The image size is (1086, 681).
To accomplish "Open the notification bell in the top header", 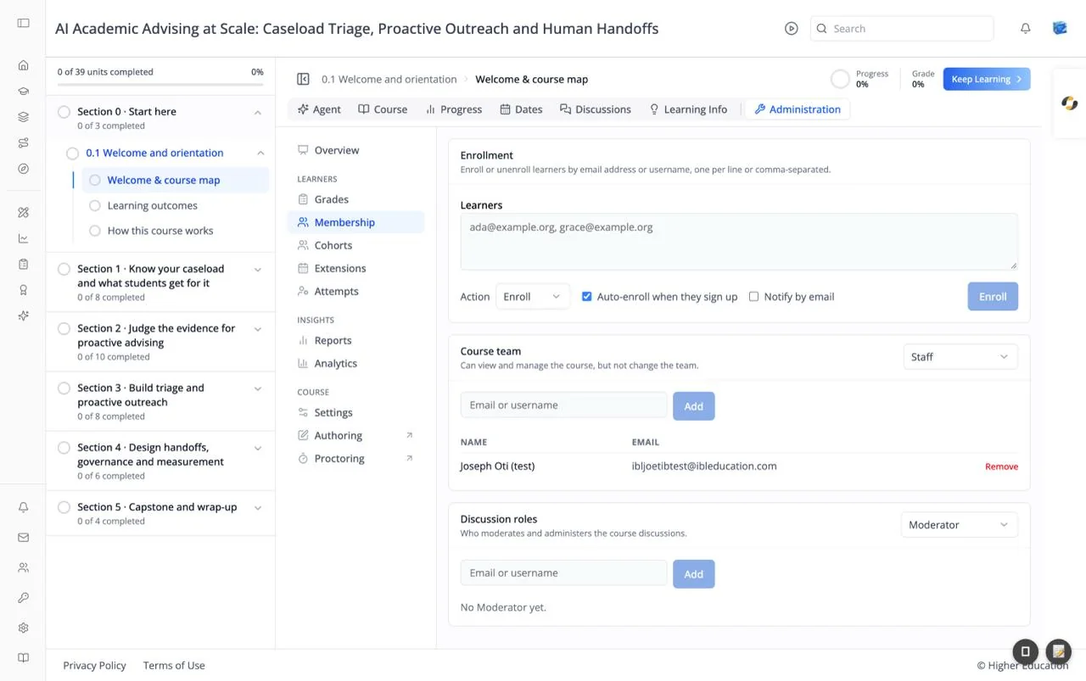I will tap(1025, 29).
